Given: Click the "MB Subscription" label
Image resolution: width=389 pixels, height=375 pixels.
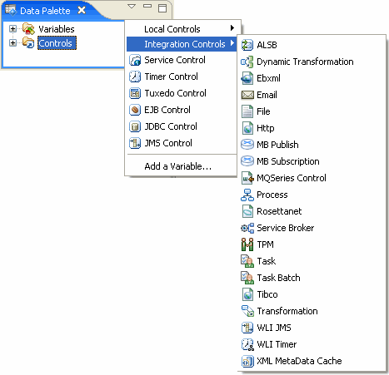Looking at the screenshot, I should point(288,161).
